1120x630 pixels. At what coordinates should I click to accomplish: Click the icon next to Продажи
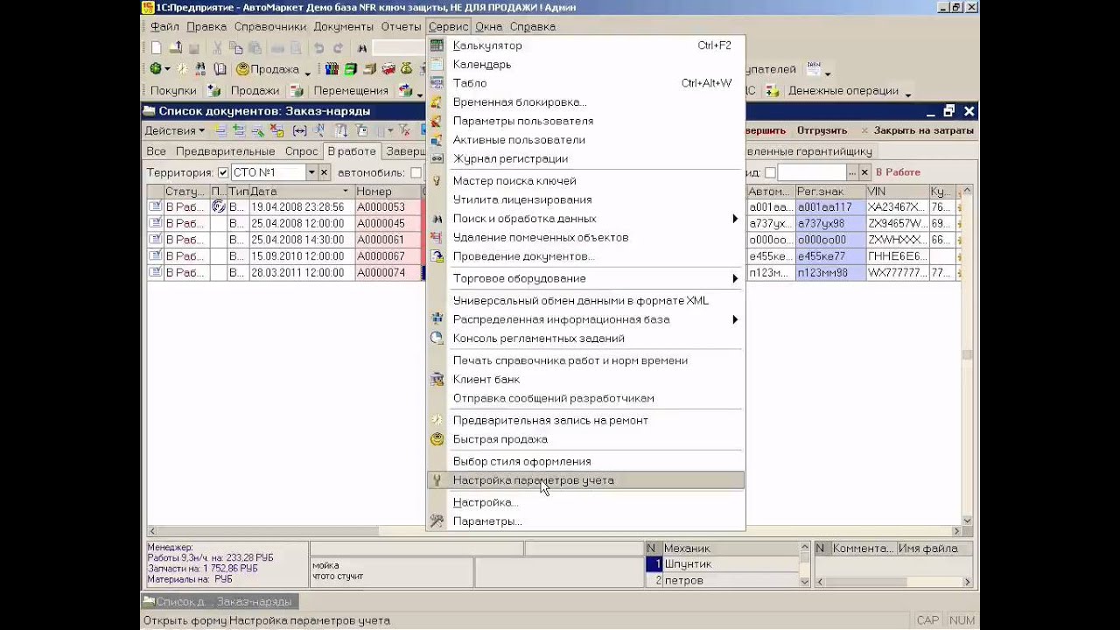click(297, 90)
